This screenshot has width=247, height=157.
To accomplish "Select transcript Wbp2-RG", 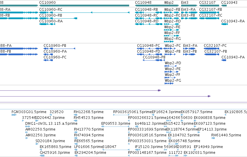I will 172,39.
